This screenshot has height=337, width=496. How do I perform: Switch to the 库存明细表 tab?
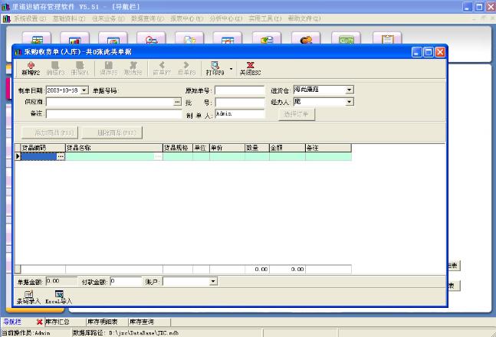pos(103,322)
